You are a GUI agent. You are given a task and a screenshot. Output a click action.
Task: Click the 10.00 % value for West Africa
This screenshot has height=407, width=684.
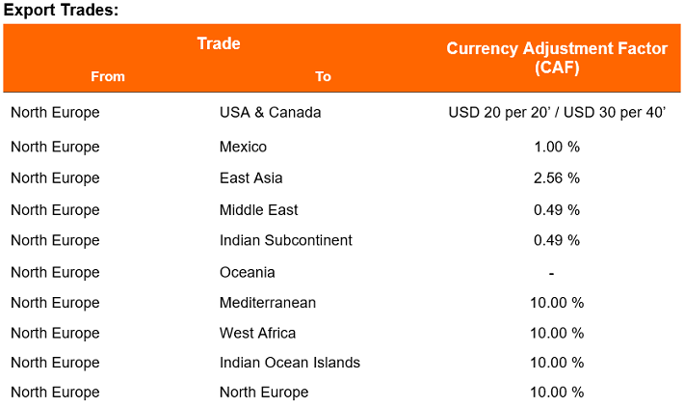pos(557,333)
